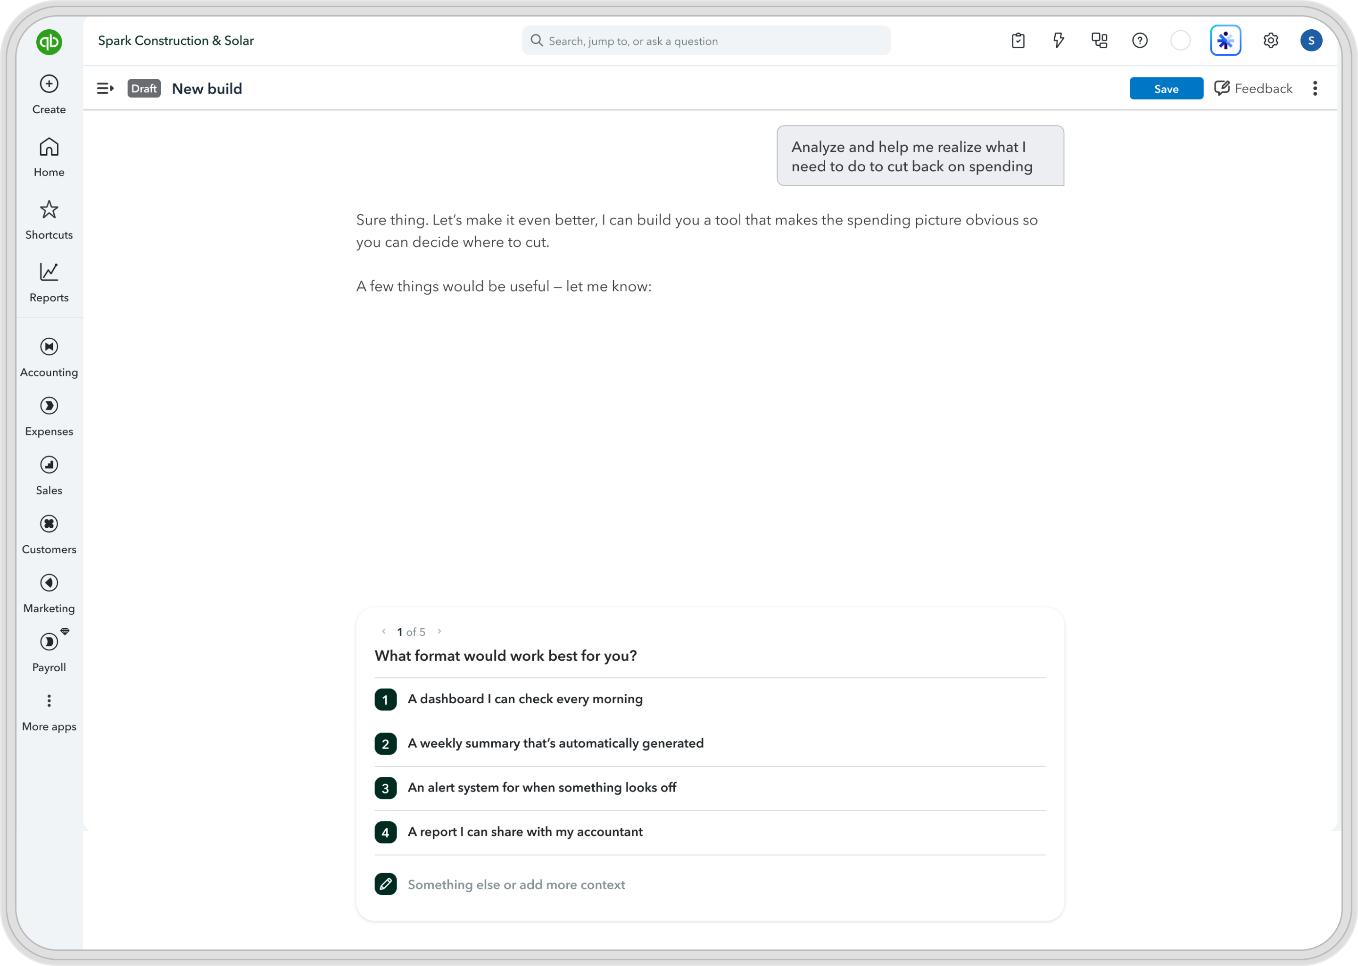The height and width of the screenshot is (966, 1358).
Task: Open Reports from the sidebar
Action: (x=49, y=283)
